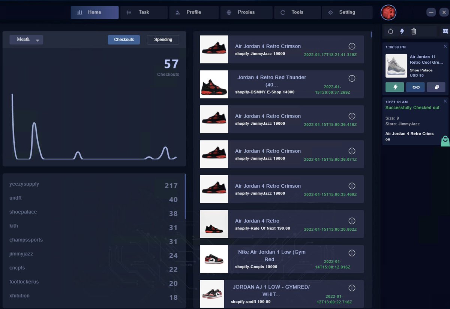Open the chat message icon
The image size is (450, 309).
(445, 31)
